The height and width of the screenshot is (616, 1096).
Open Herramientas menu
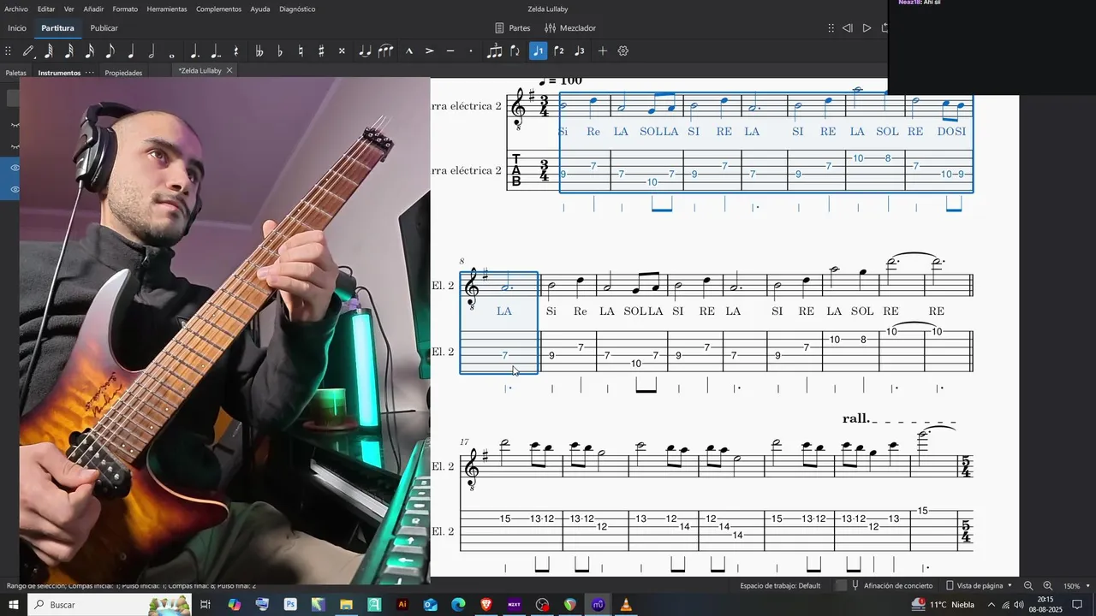tap(167, 9)
